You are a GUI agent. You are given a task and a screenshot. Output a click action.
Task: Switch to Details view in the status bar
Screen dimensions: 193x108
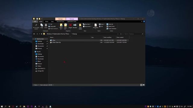pyautogui.click(x=141, y=85)
